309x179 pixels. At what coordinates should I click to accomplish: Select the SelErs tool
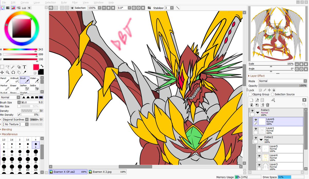point(34,87)
